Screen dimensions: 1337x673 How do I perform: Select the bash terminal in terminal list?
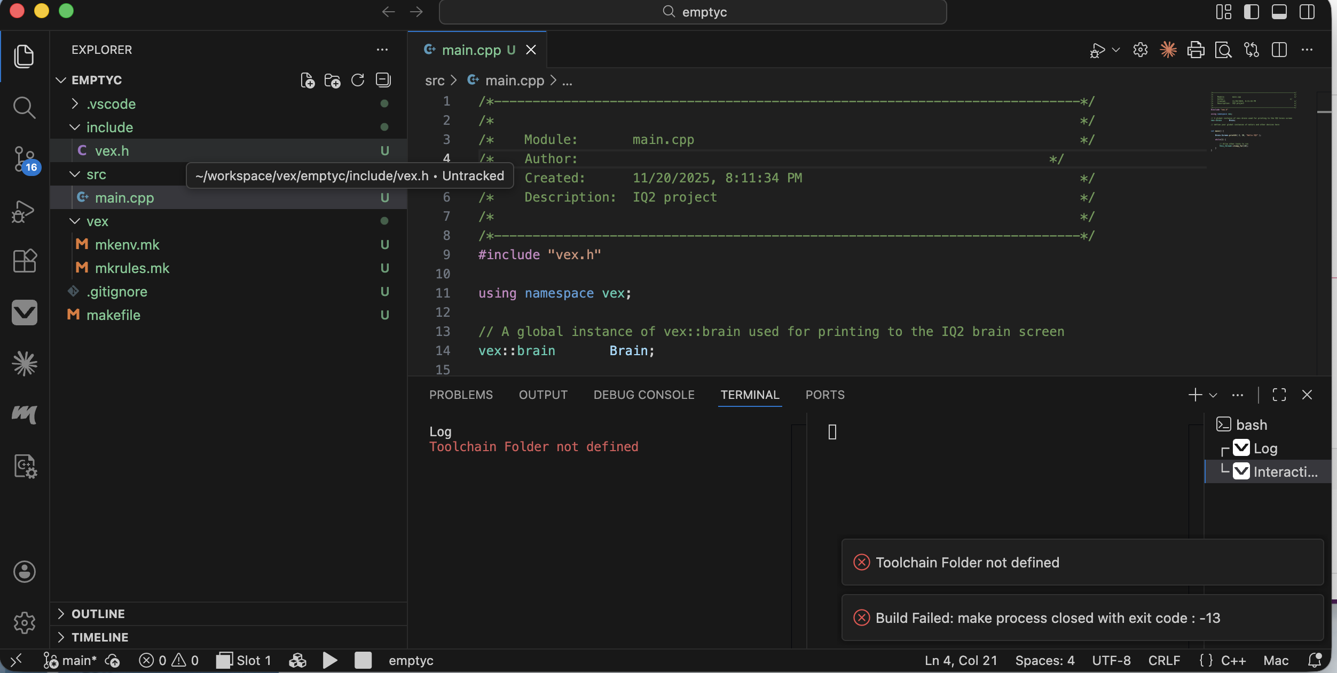click(1268, 425)
